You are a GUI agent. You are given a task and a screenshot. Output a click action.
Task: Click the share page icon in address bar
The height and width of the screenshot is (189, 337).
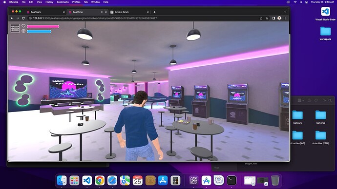tap(261, 18)
